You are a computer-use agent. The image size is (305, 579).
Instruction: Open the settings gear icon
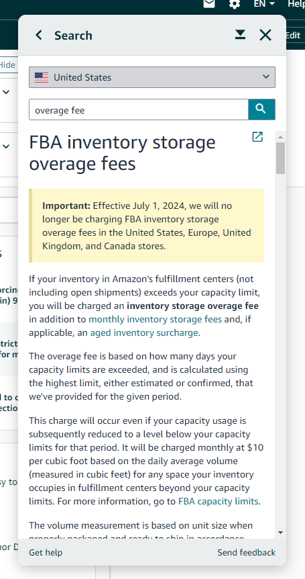pyautogui.click(x=234, y=4)
